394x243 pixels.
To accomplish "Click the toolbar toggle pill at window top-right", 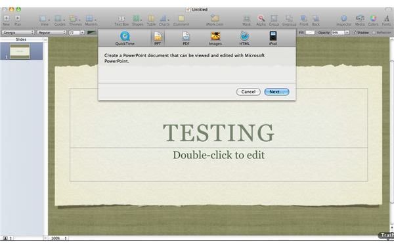I will (x=388, y=9).
